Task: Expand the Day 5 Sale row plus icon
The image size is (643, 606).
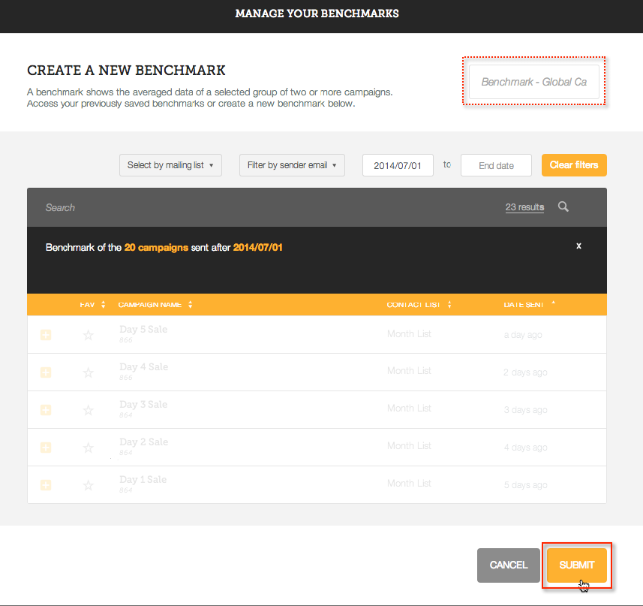Action: coord(46,335)
